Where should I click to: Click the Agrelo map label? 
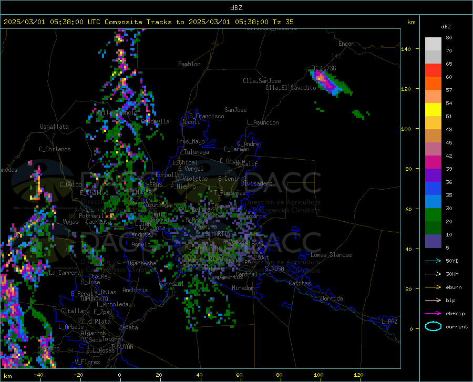[141, 244]
